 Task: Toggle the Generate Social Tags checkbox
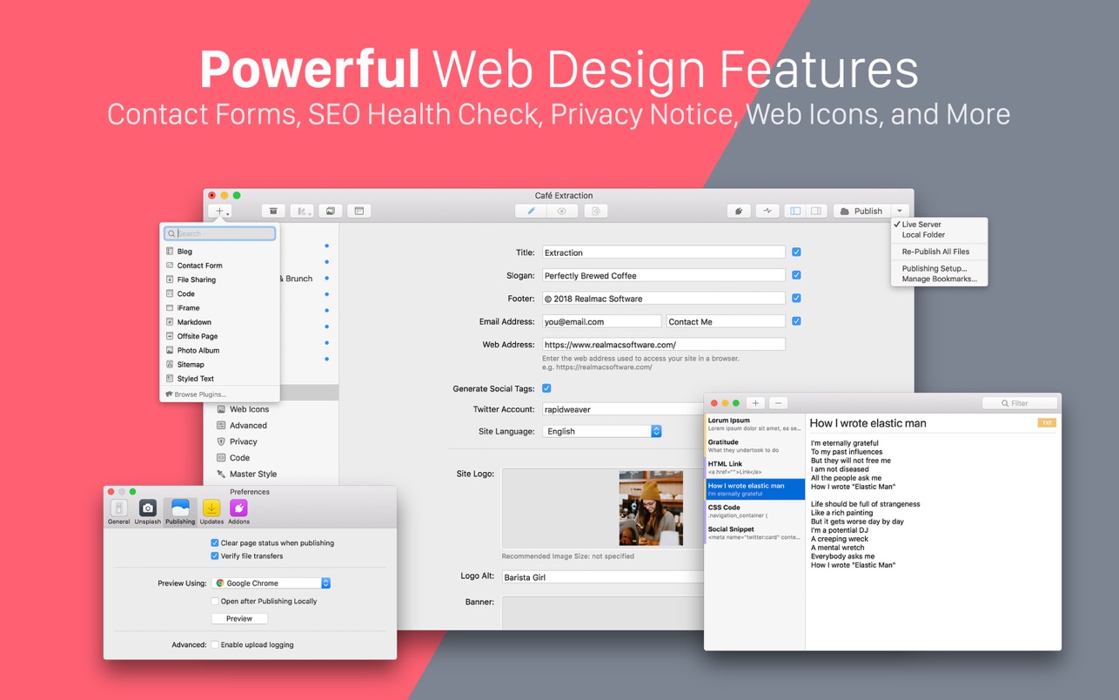pyautogui.click(x=546, y=388)
